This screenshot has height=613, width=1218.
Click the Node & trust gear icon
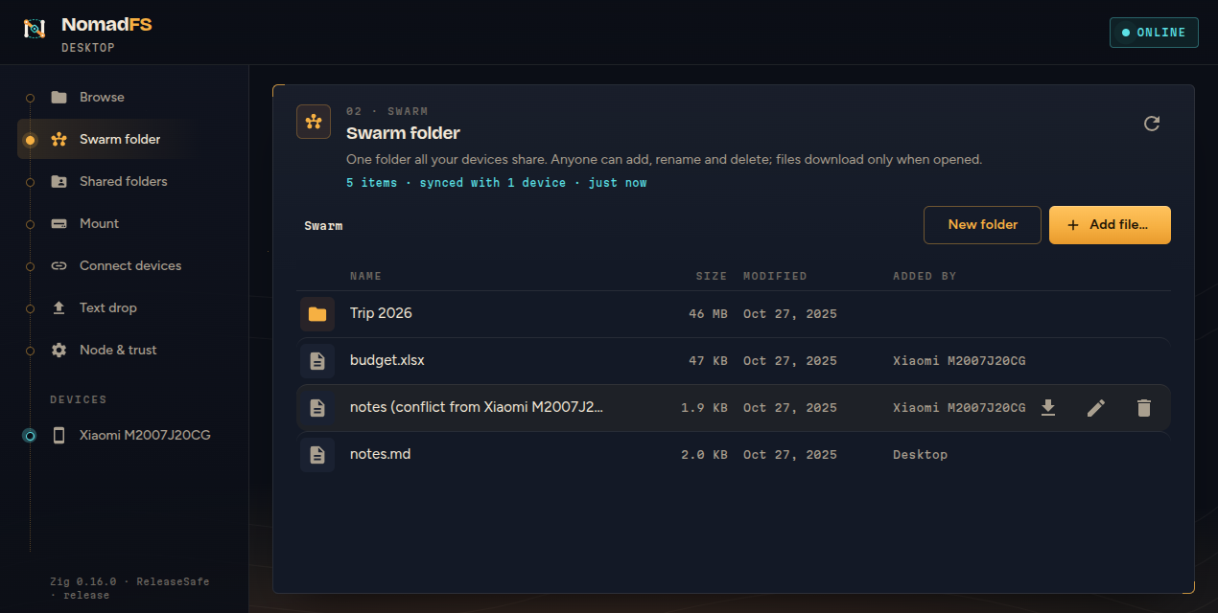(59, 350)
